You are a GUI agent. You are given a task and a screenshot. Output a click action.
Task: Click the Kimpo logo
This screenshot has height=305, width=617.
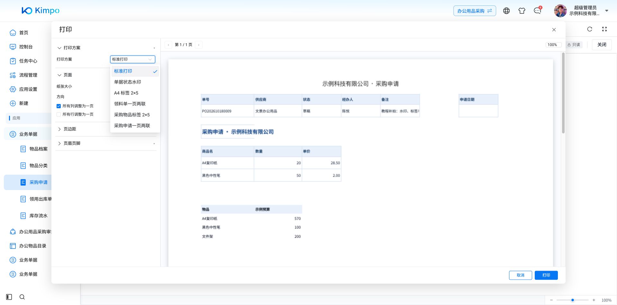click(x=40, y=11)
